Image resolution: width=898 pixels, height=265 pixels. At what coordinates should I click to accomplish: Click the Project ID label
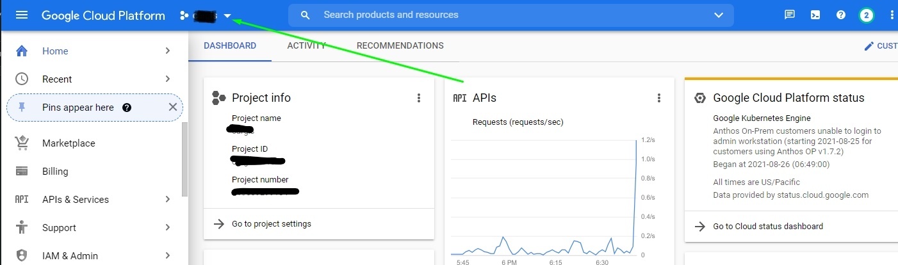pos(250,149)
